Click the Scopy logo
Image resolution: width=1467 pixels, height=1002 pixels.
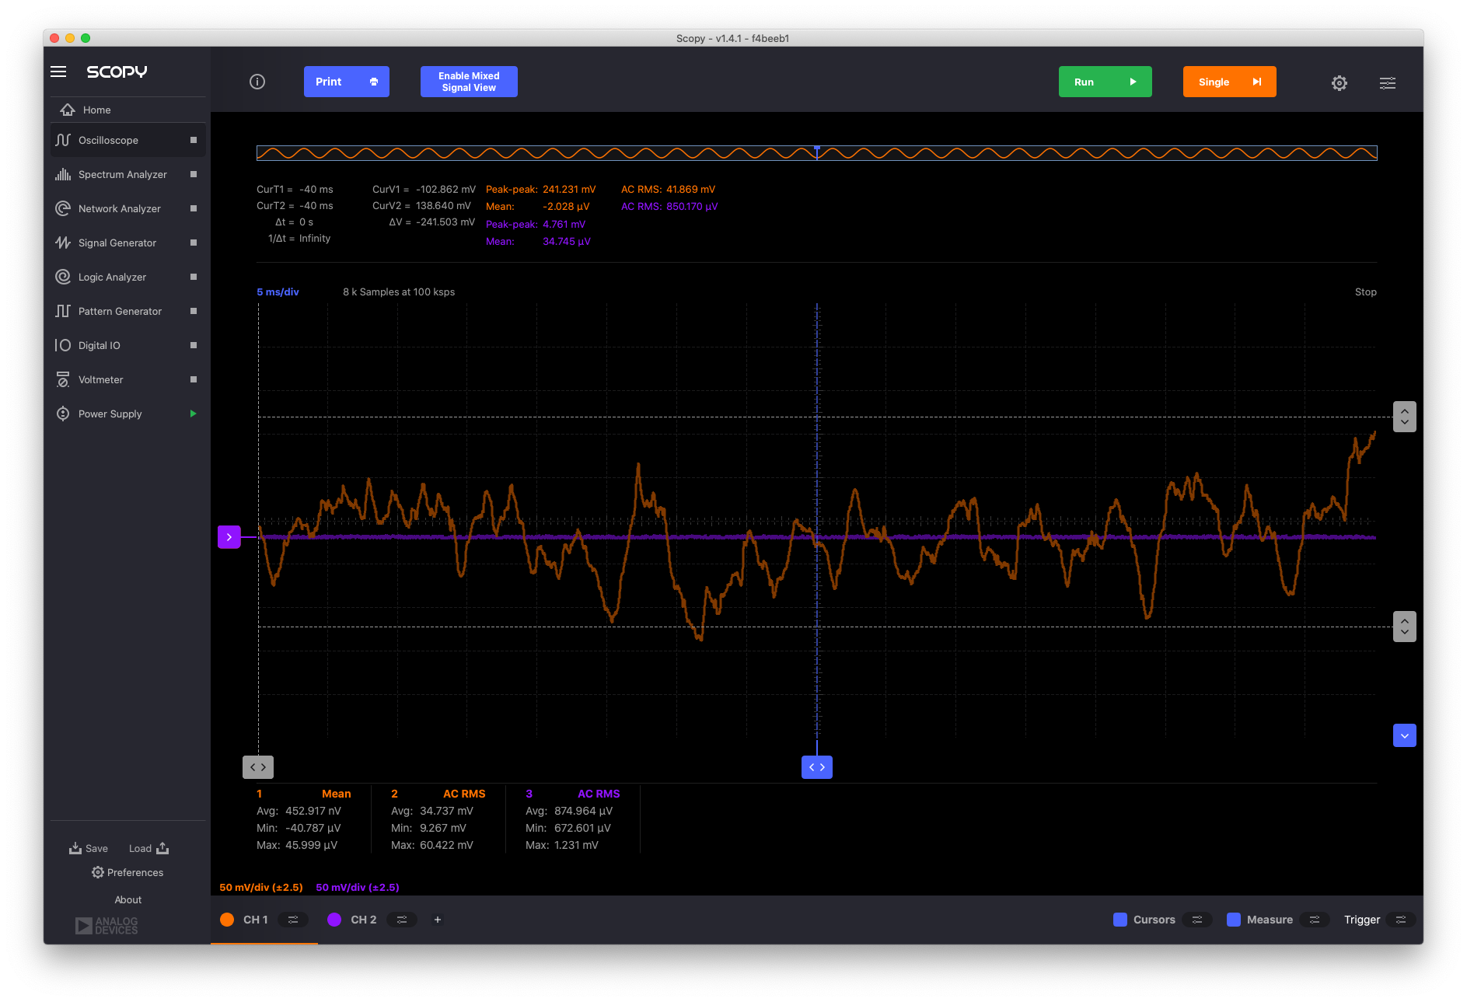117,72
